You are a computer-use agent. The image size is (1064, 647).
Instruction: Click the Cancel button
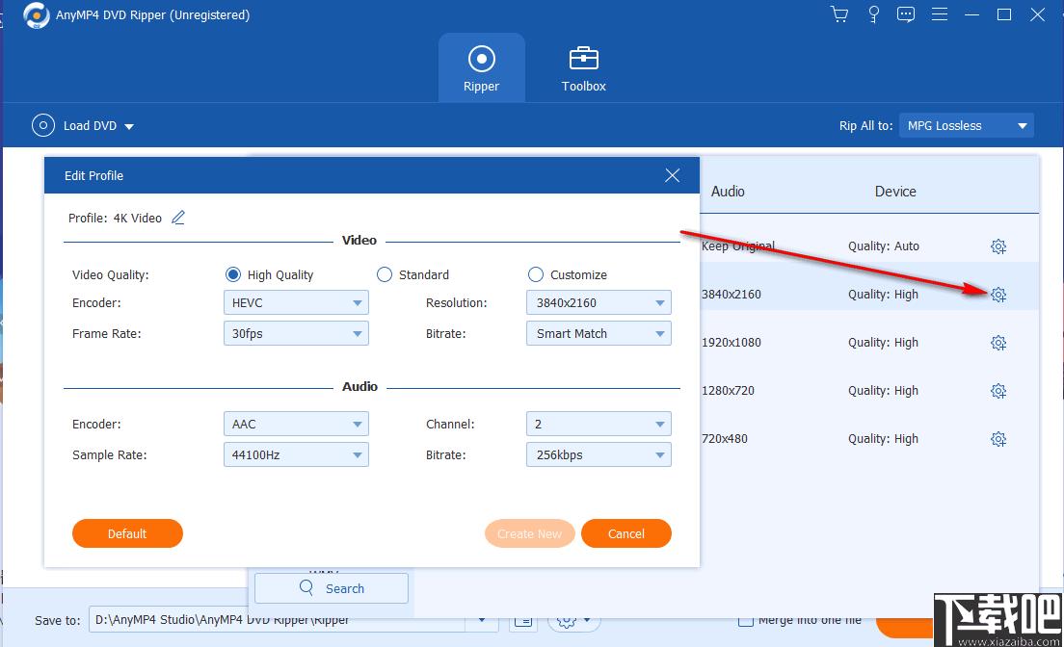626,533
